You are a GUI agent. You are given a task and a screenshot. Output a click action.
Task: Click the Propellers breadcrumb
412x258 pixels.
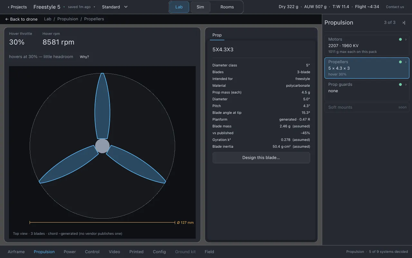coord(94,19)
